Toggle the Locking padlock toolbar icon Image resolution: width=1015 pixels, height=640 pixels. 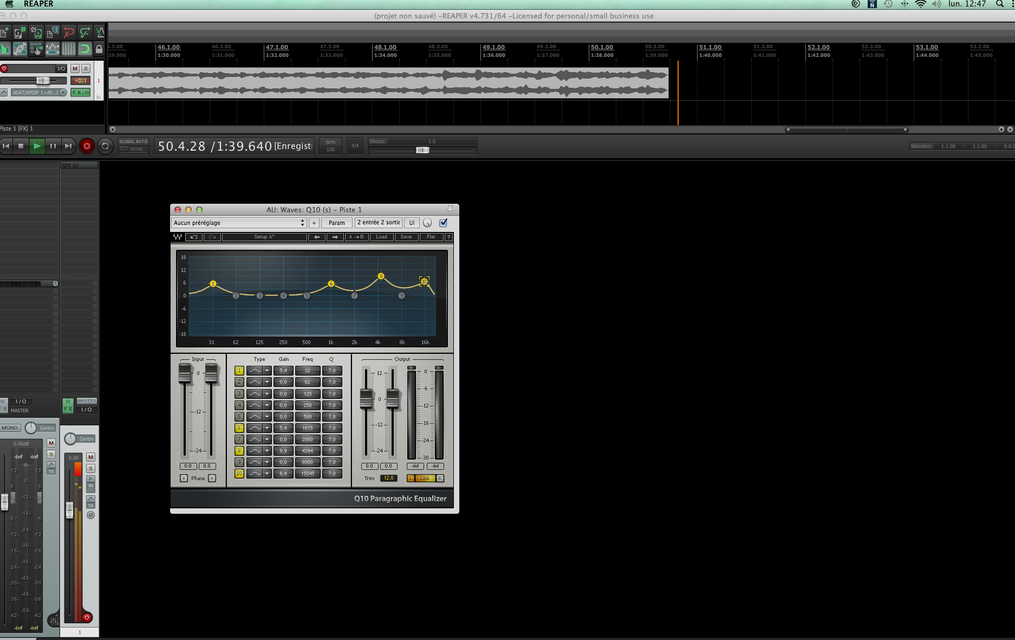click(99, 49)
